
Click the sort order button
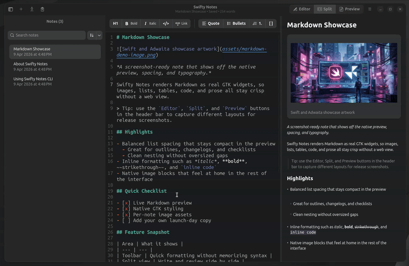coord(92,35)
